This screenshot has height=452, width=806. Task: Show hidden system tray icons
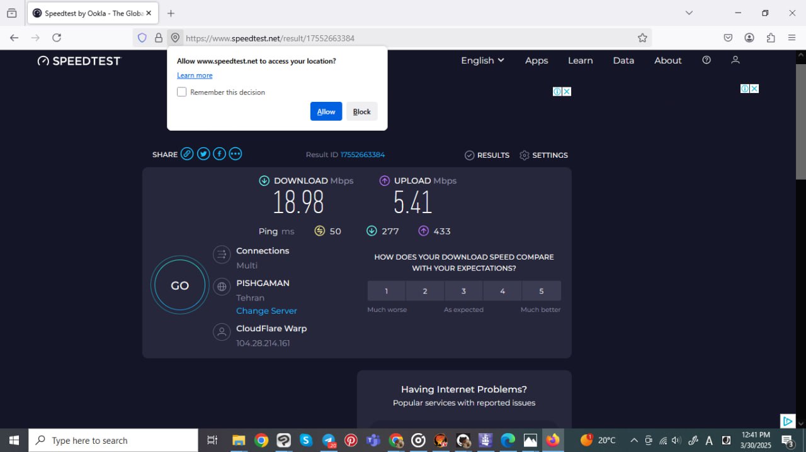(633, 441)
